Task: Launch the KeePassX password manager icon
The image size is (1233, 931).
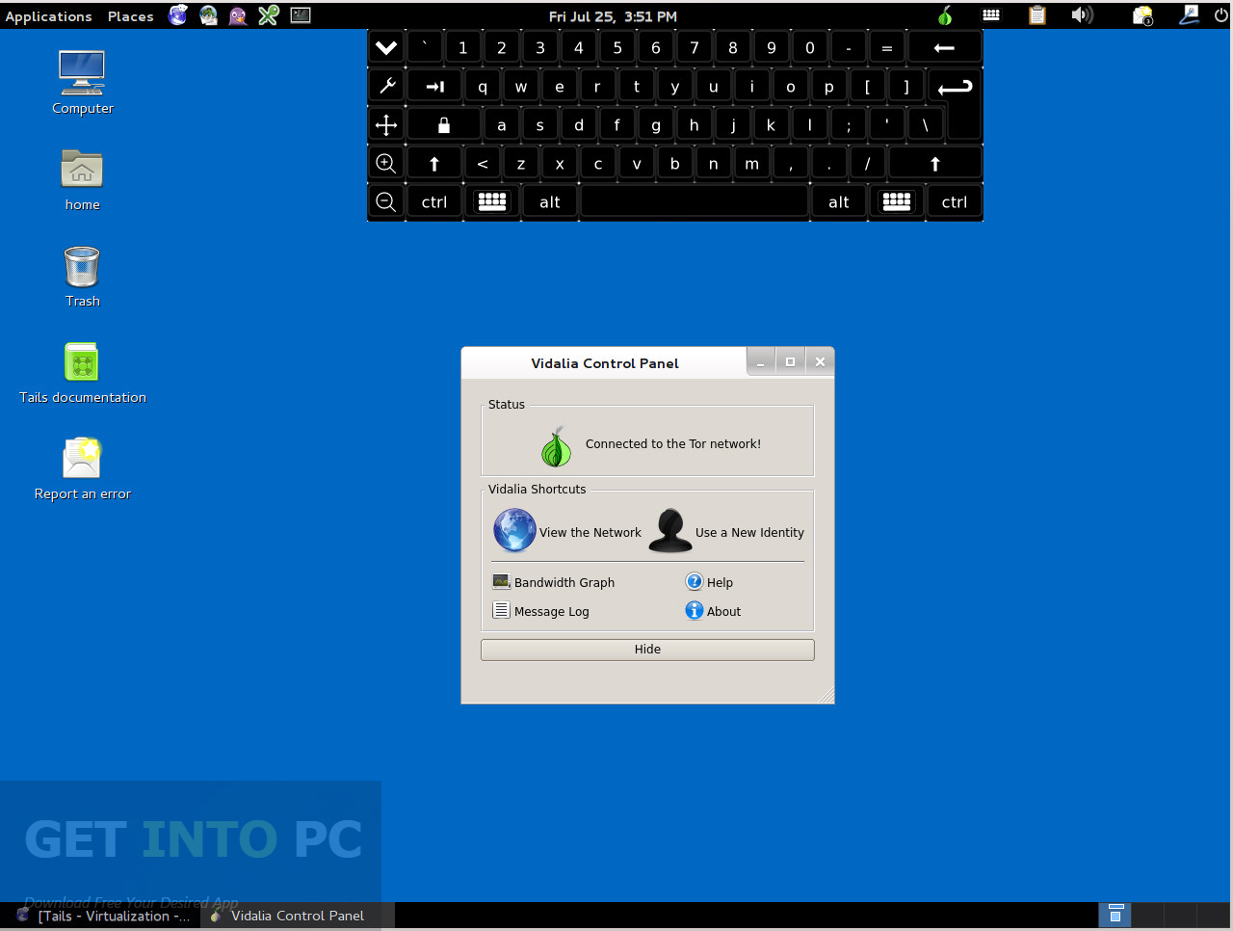Action: point(269,14)
